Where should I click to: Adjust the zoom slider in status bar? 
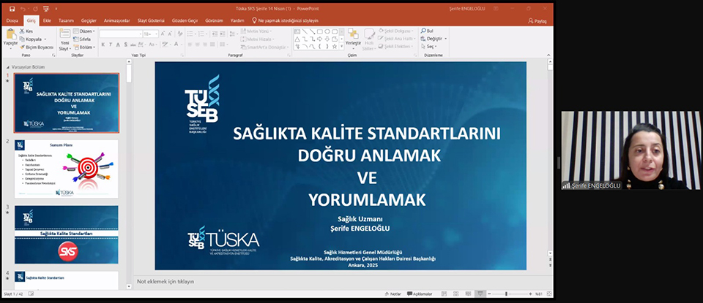(x=507, y=294)
